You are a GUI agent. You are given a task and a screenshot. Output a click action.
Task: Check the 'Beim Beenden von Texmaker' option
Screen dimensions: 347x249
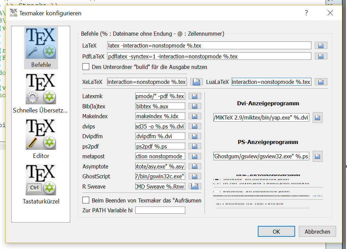tap(86, 200)
